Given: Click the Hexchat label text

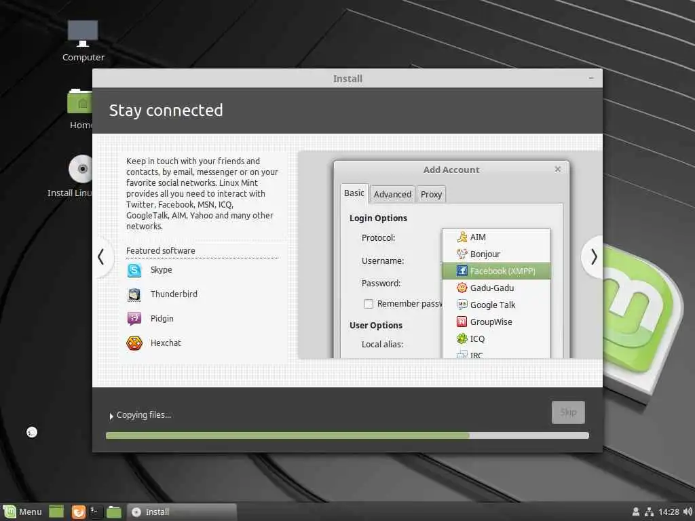Looking at the screenshot, I should (x=166, y=343).
